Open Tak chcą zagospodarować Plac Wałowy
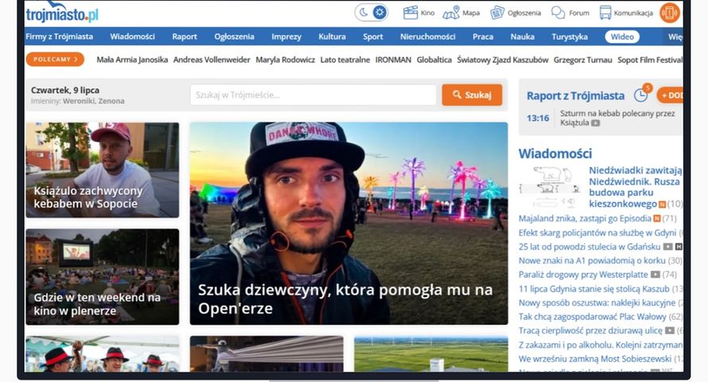The width and height of the screenshot is (708, 382). 593,317
